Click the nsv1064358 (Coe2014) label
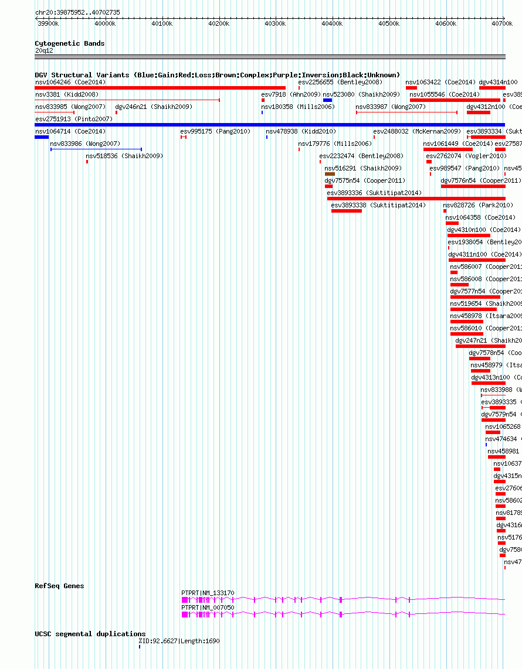This screenshot has height=669, width=522. tap(480, 217)
